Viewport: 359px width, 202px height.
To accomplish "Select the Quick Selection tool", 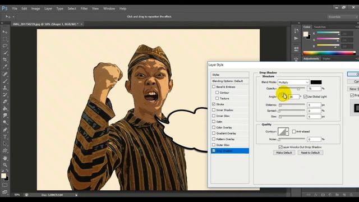I will [x=5, y=53].
